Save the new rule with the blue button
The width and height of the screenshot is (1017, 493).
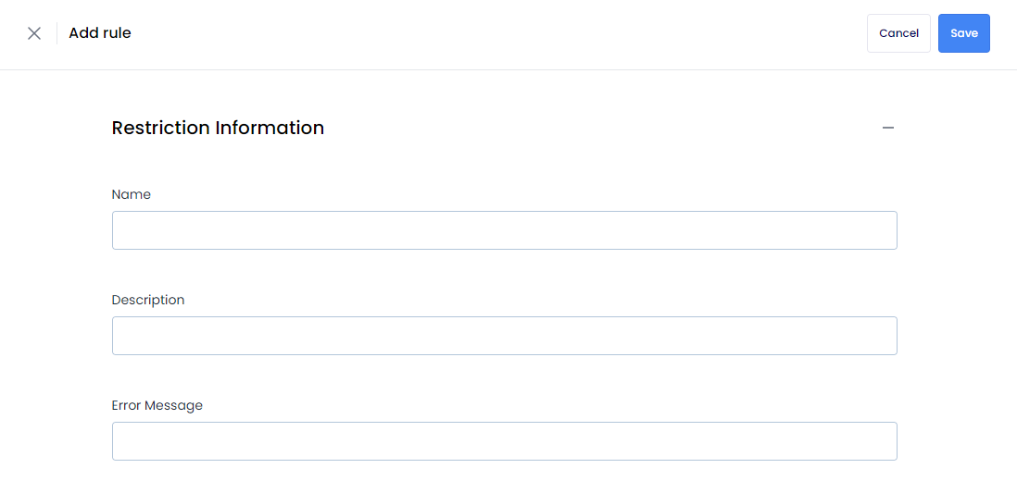click(x=964, y=33)
